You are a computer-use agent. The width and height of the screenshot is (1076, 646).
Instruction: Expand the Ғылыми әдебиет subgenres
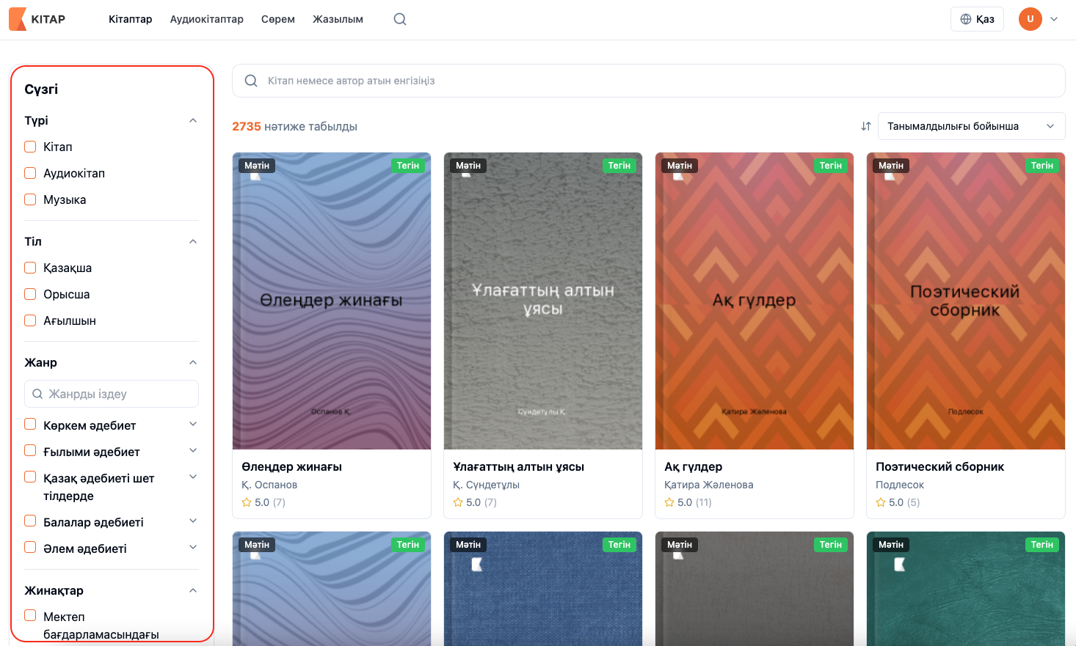[x=193, y=450]
